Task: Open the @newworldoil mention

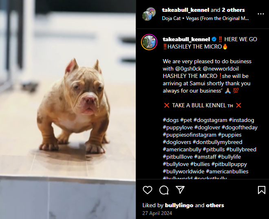Action: click(220, 69)
